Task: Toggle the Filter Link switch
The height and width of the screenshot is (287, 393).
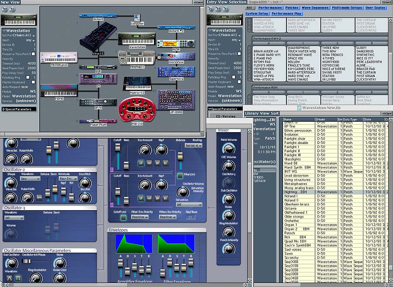Action: point(180,175)
